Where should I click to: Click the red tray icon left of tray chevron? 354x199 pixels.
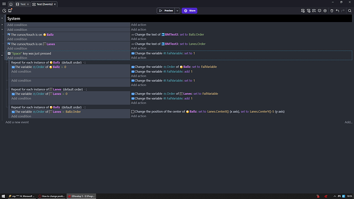pyautogui.click(x=326, y=196)
